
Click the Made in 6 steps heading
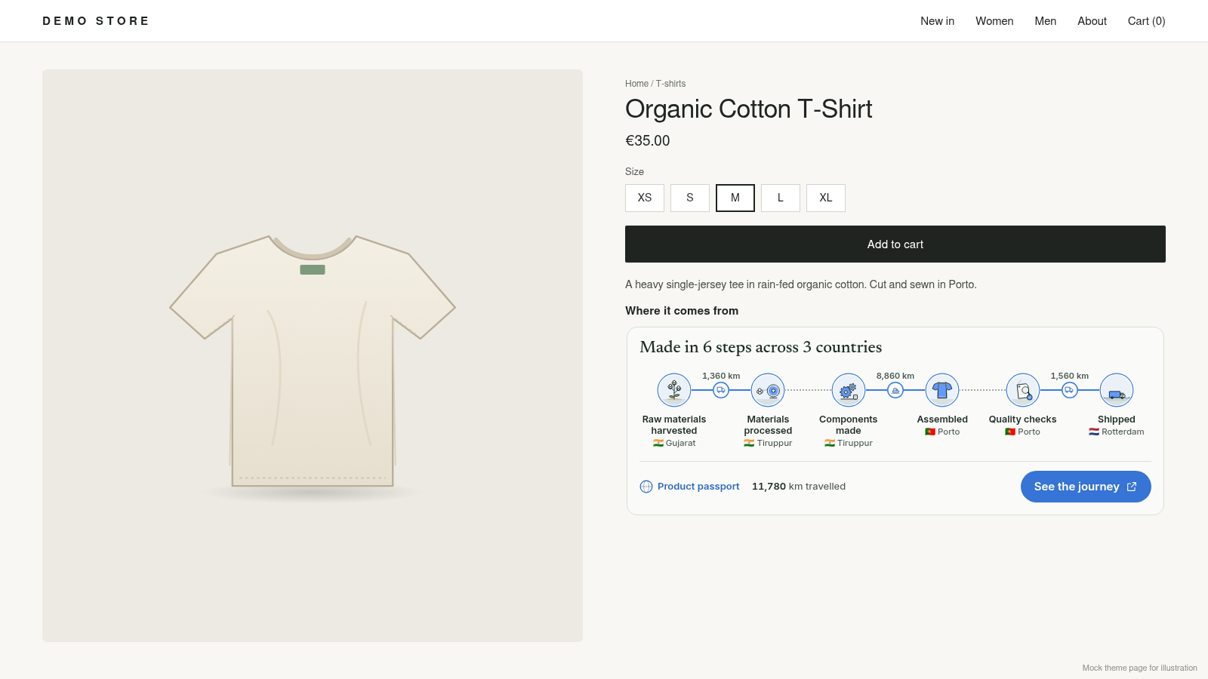coord(760,347)
